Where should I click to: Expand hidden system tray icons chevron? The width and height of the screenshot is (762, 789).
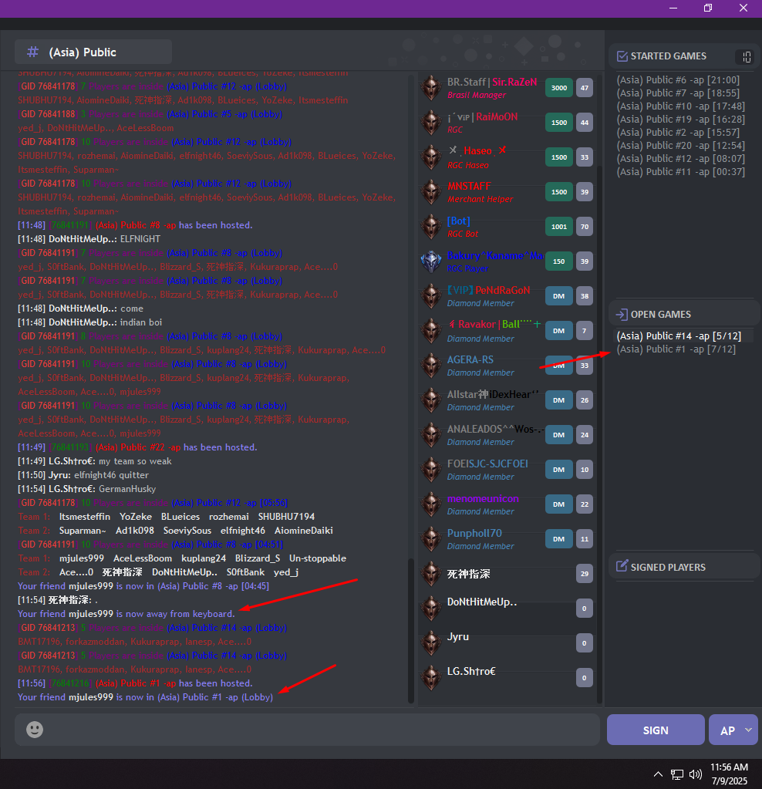pyautogui.click(x=658, y=774)
